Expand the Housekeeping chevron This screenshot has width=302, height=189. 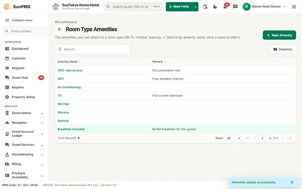(42, 155)
